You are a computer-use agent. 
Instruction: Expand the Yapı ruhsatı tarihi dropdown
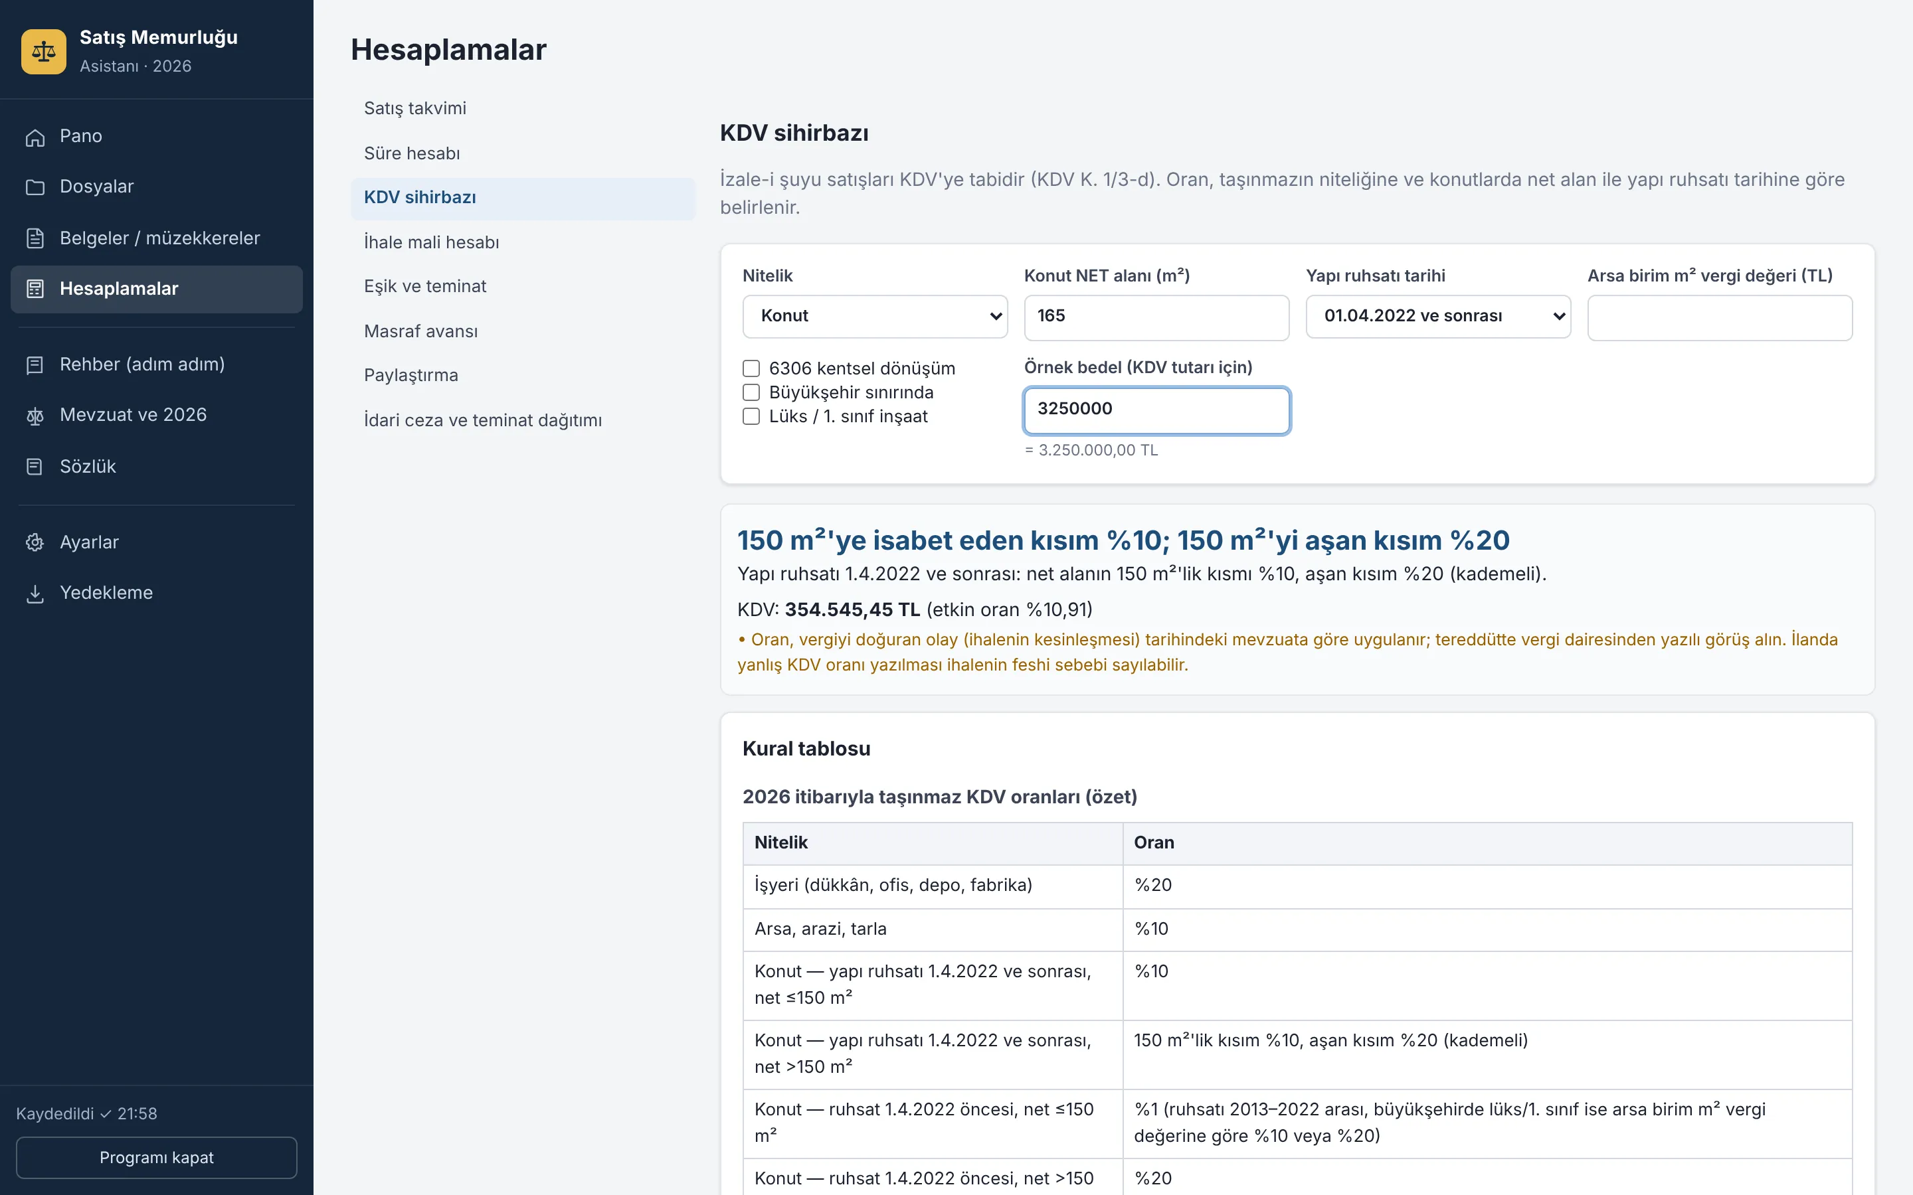click(x=1438, y=316)
